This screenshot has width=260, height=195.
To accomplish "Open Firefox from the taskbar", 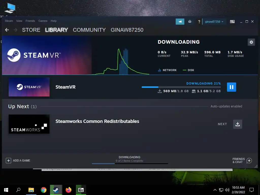I will [x=69, y=190].
